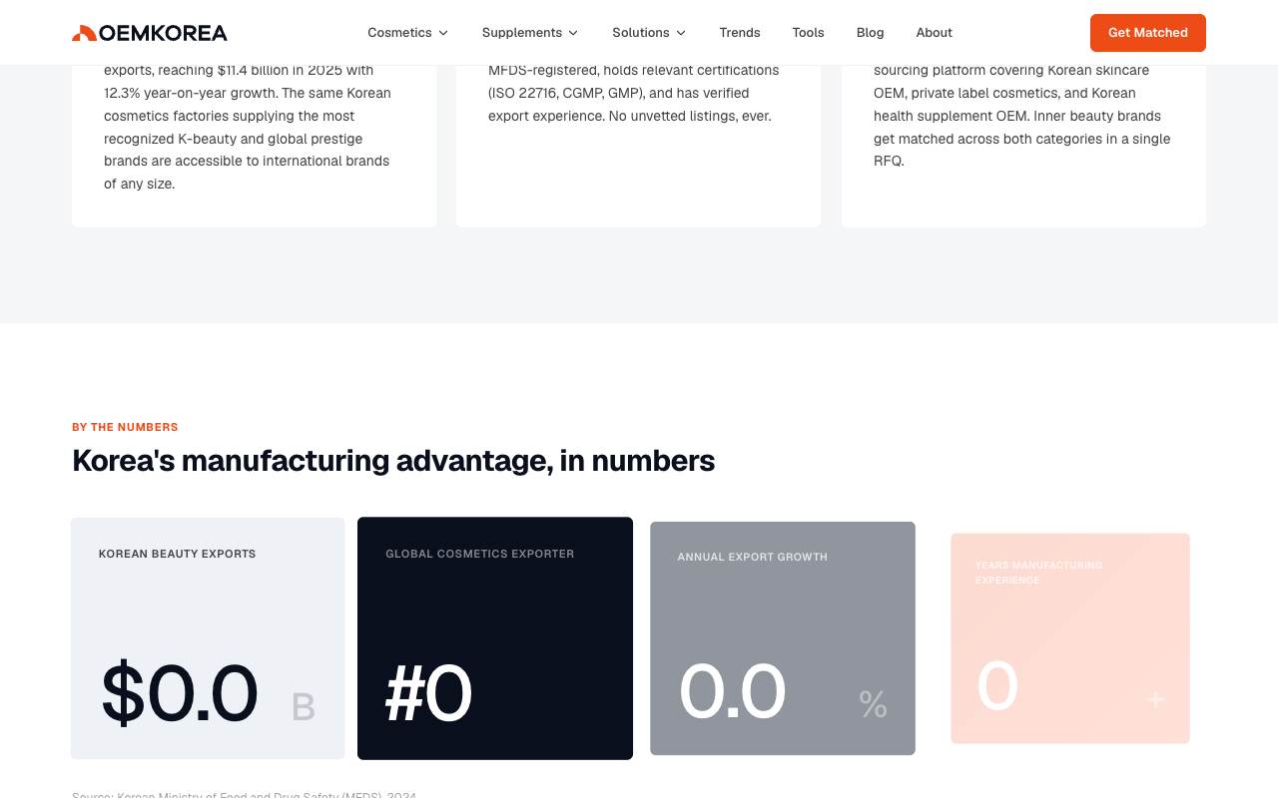Click the text about "ISO 22716, CGMP, GMP" certifications
Viewport: 1278px width, 798px height.
coord(634,93)
